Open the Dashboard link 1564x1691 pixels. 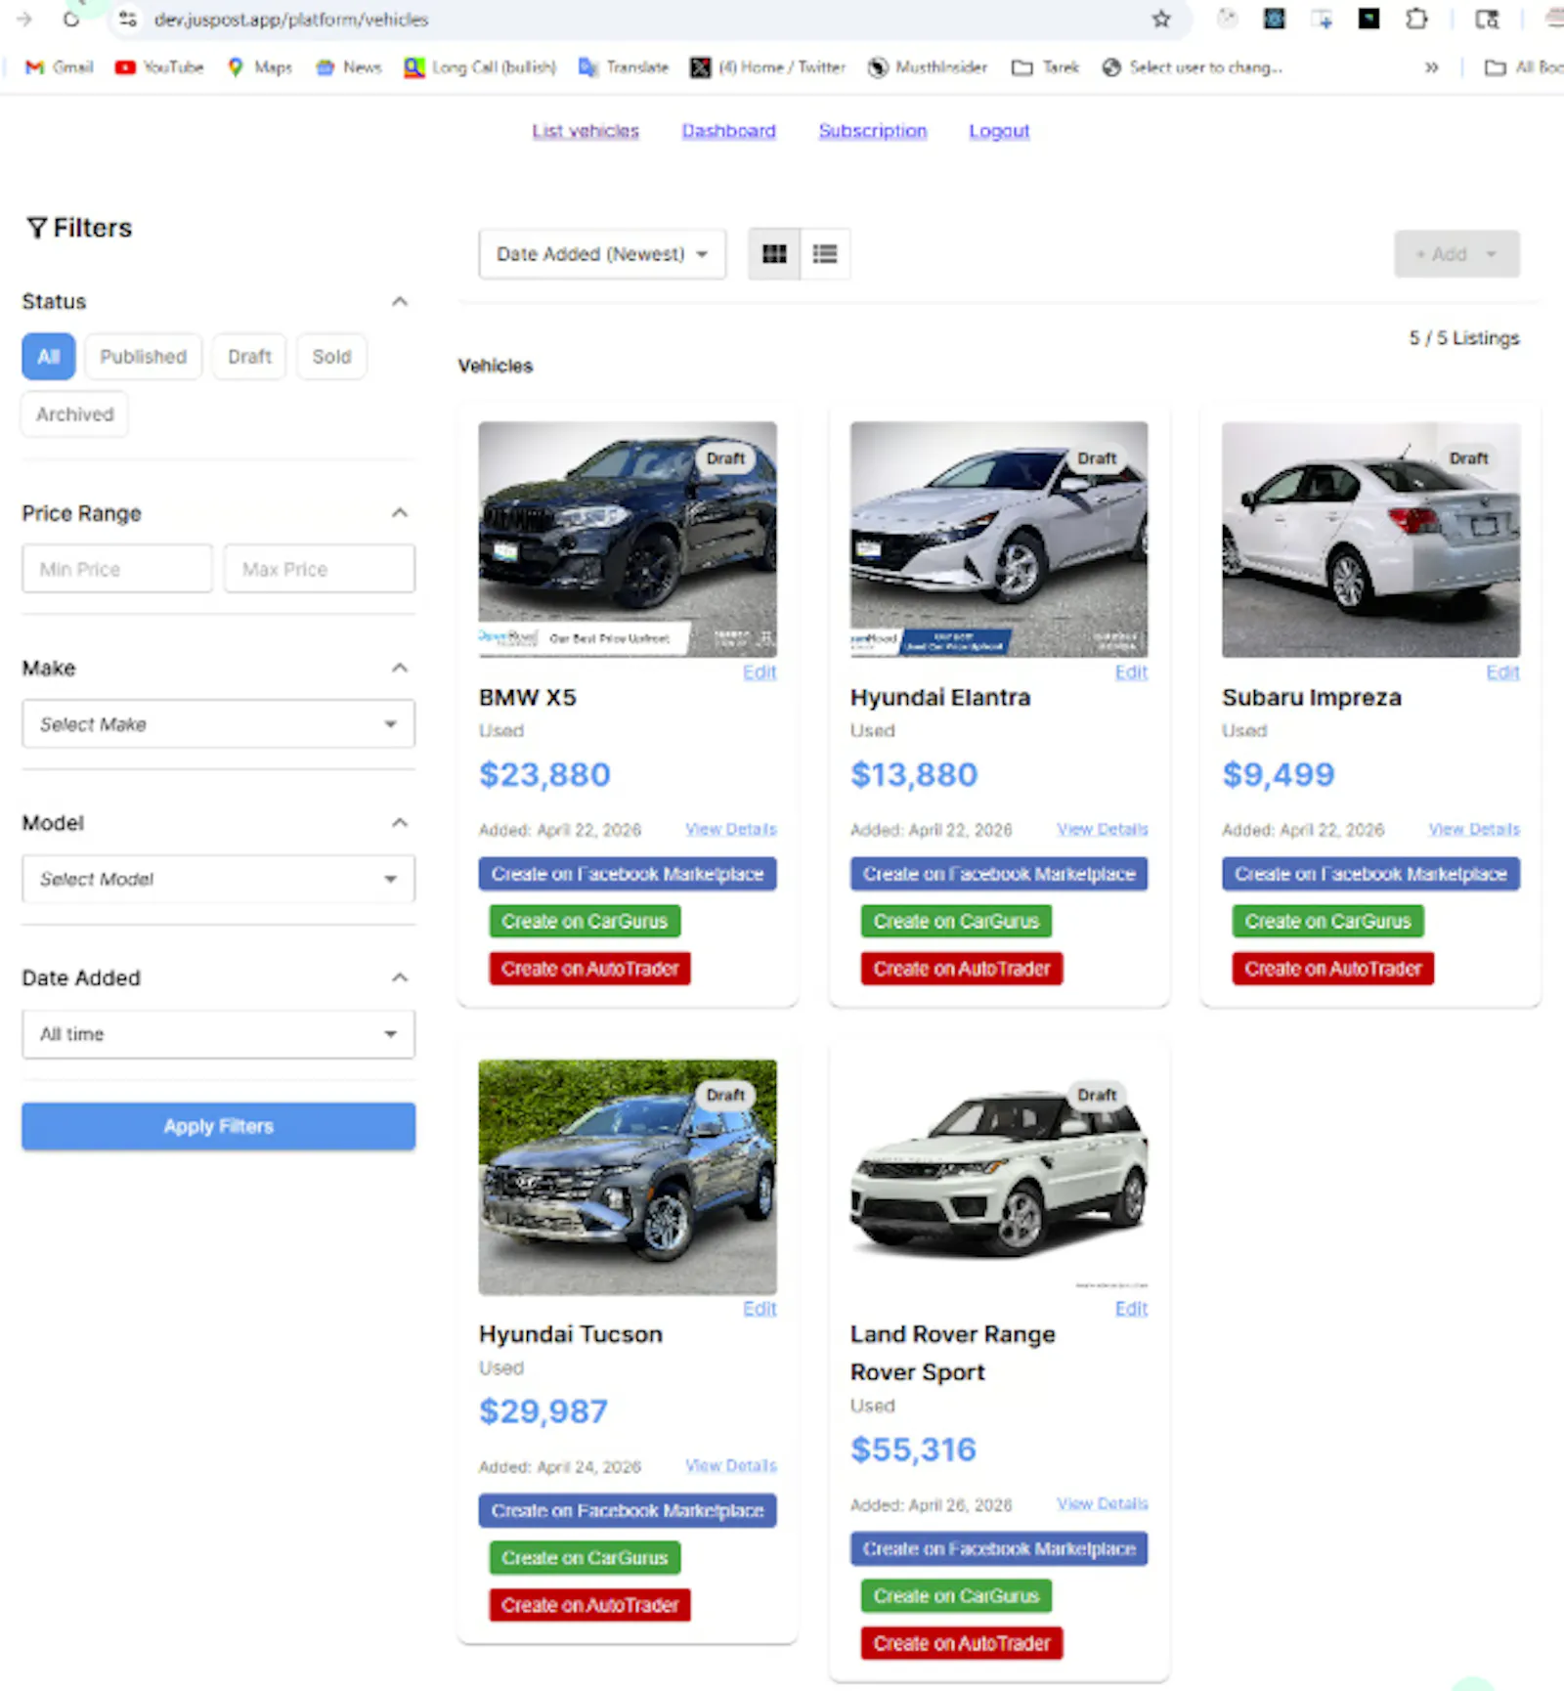[728, 131]
